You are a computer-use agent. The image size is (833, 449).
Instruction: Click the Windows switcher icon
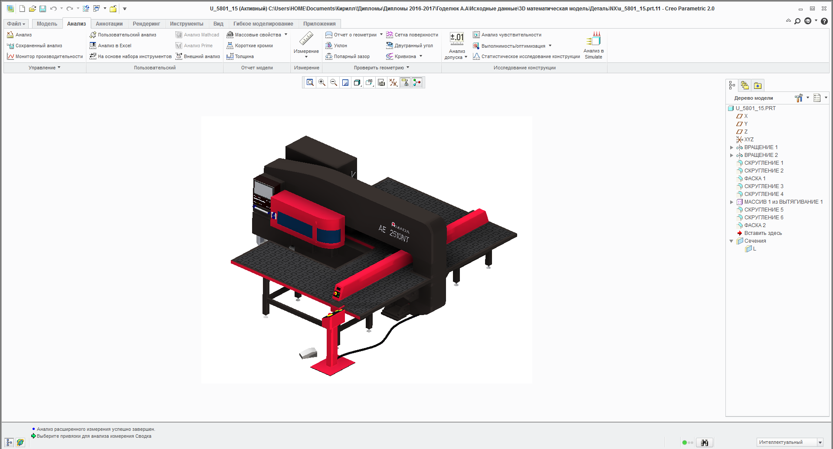click(x=96, y=9)
